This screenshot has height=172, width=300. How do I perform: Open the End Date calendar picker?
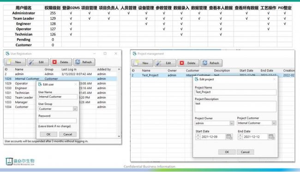coord(271,136)
